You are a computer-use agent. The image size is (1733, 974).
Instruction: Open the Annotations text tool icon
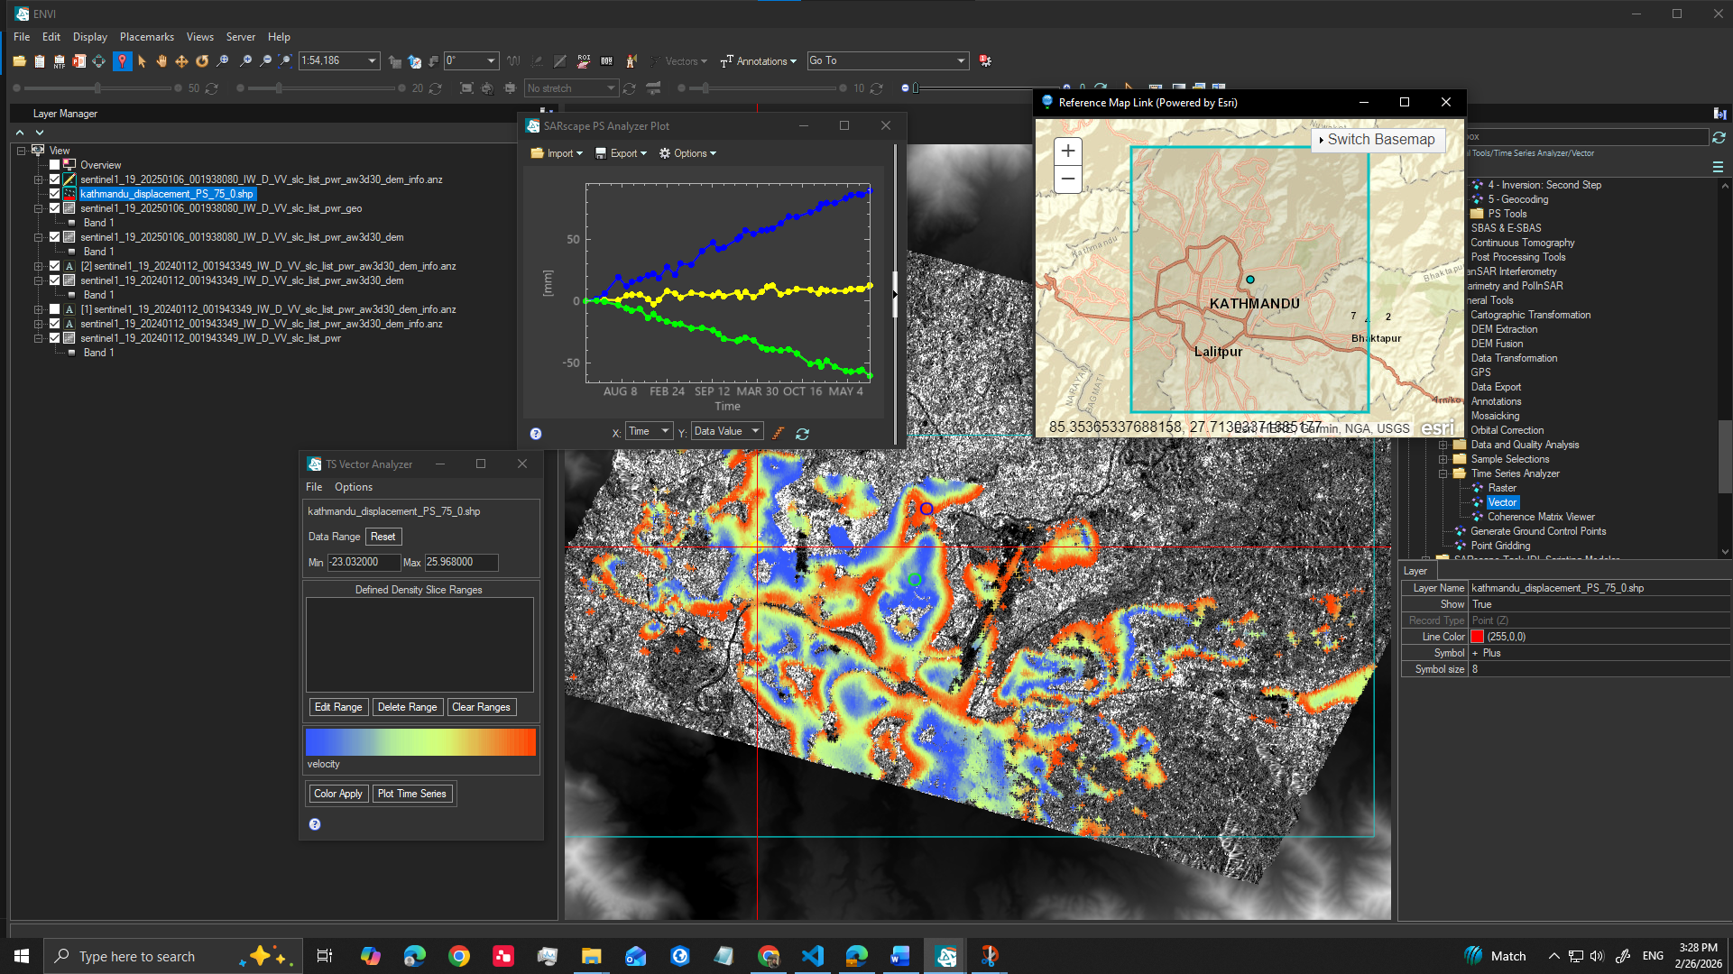(727, 60)
